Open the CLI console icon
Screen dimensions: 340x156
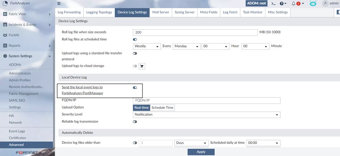point(274,3)
